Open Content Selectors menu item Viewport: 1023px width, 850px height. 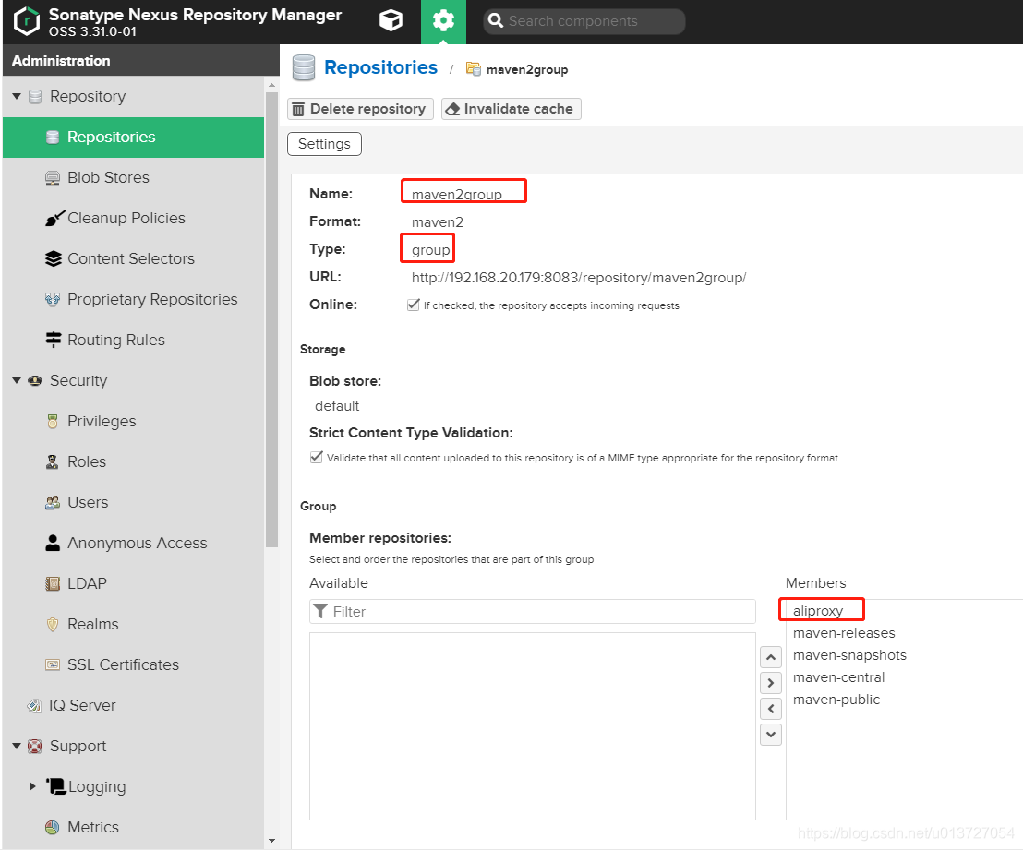coord(133,259)
